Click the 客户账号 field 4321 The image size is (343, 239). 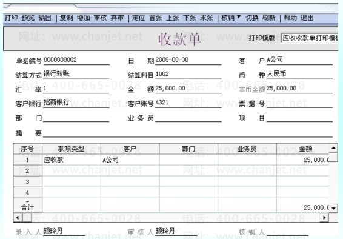[188, 103]
